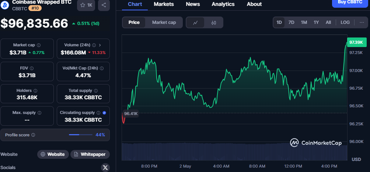370x172 pixels.
Task: Toggle LOG scale on the chart
Action: click(x=345, y=22)
